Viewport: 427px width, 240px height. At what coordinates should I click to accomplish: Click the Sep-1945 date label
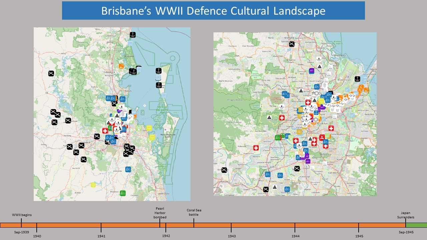tap(406, 232)
